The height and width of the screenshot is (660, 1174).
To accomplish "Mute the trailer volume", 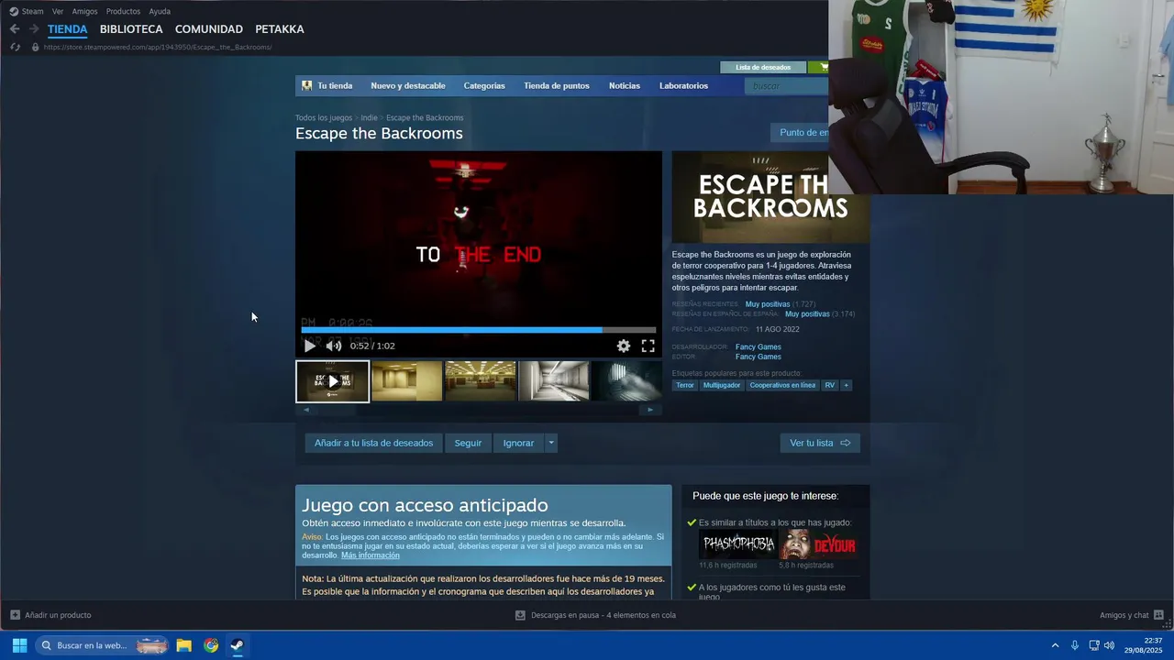I will click(334, 346).
